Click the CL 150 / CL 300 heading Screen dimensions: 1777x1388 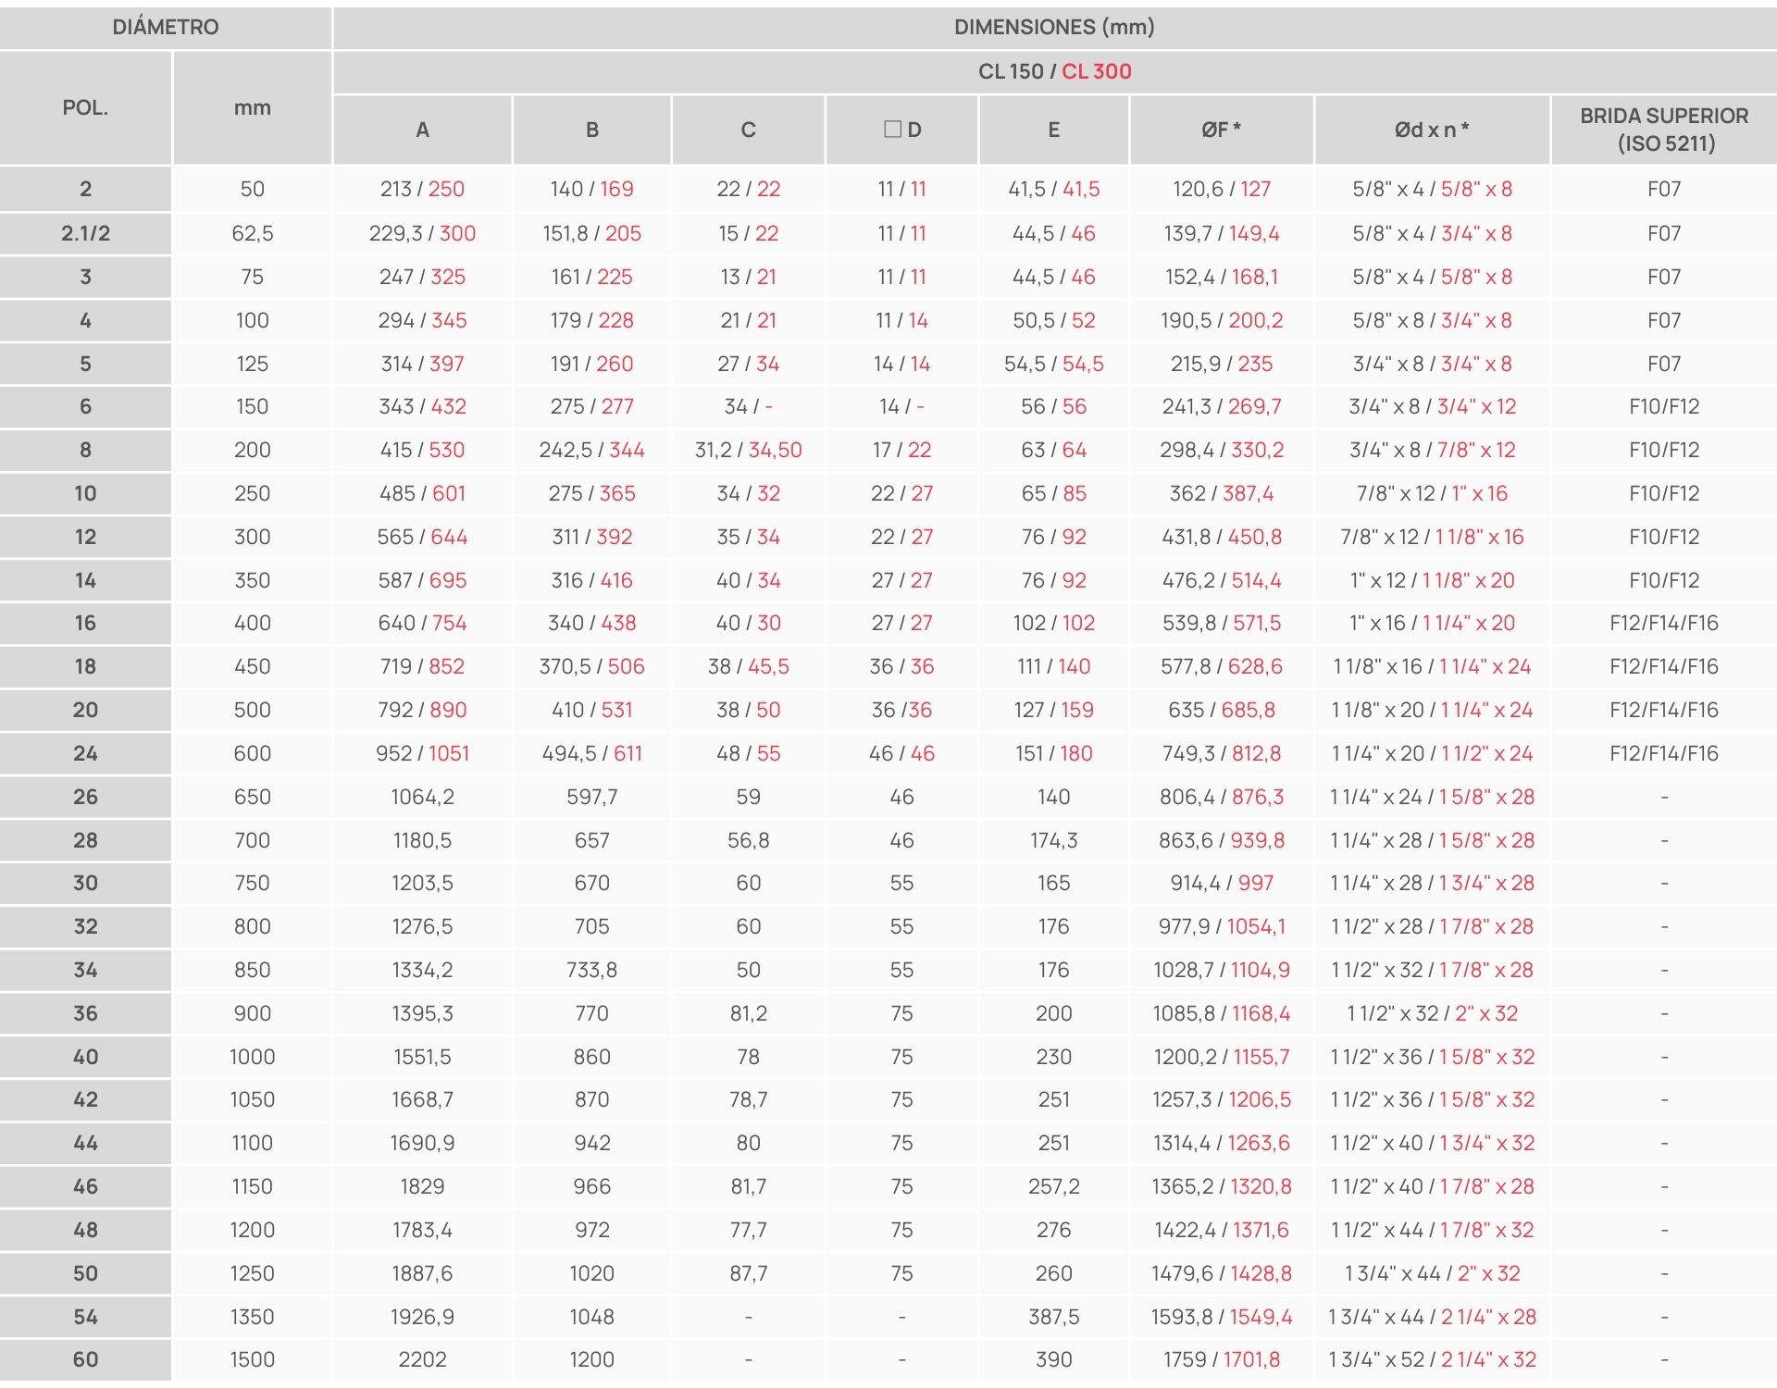1054,71
